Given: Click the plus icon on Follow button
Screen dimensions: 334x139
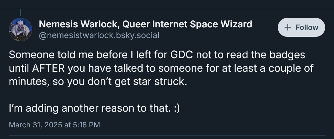Looking at the screenshot, I should coord(288,27).
